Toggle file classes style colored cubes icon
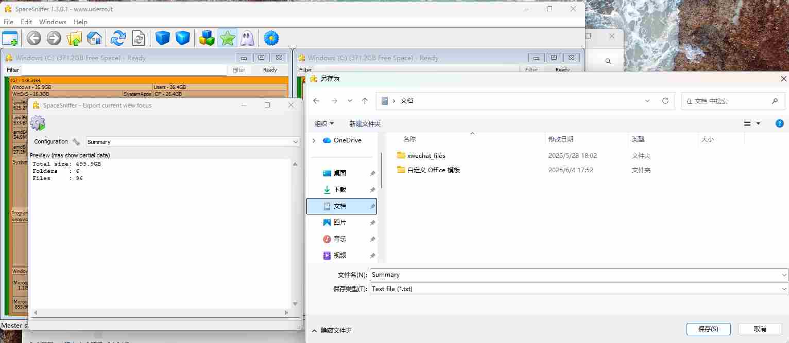This screenshot has width=789, height=343. [x=207, y=38]
